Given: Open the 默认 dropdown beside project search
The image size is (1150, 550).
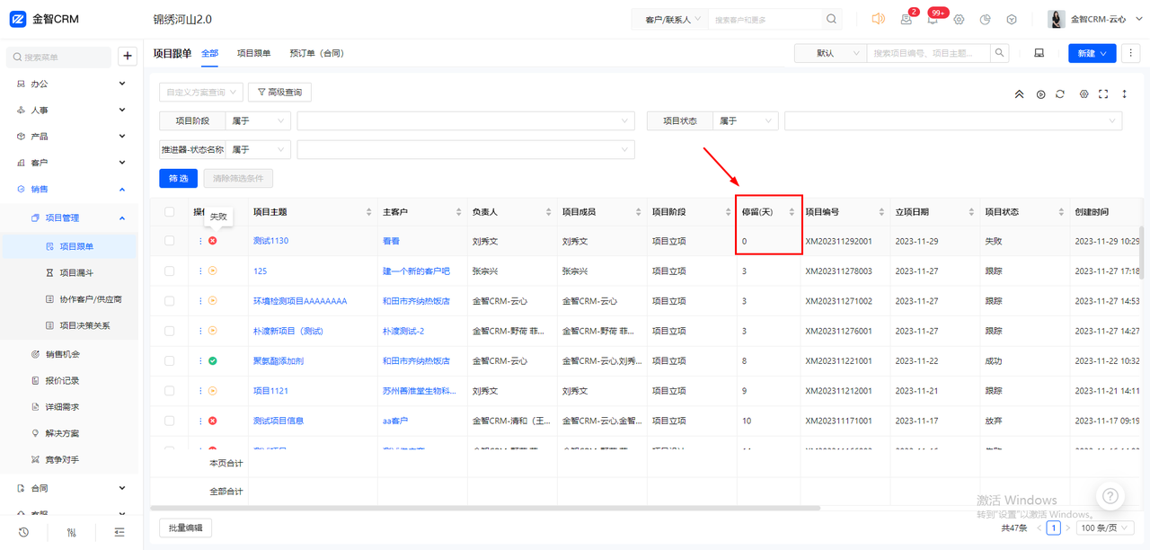Looking at the screenshot, I should [831, 53].
